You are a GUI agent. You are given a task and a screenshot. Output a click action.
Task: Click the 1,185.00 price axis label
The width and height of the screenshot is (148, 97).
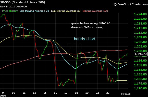point(140,74)
